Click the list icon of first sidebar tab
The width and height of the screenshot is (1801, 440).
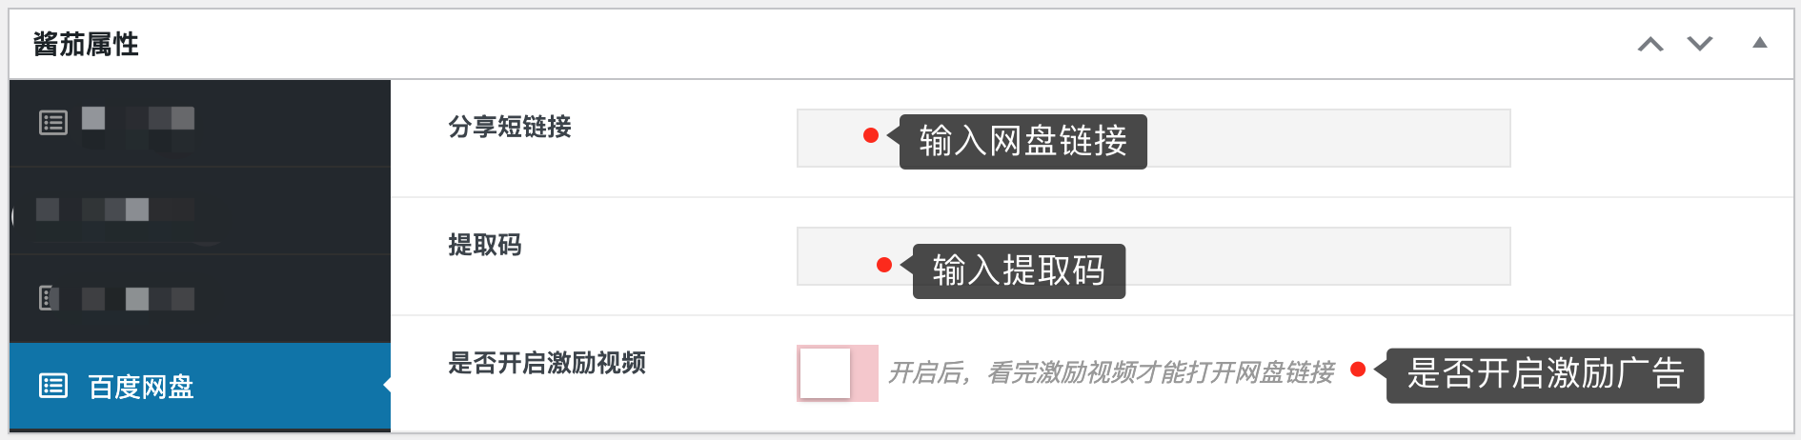53,123
